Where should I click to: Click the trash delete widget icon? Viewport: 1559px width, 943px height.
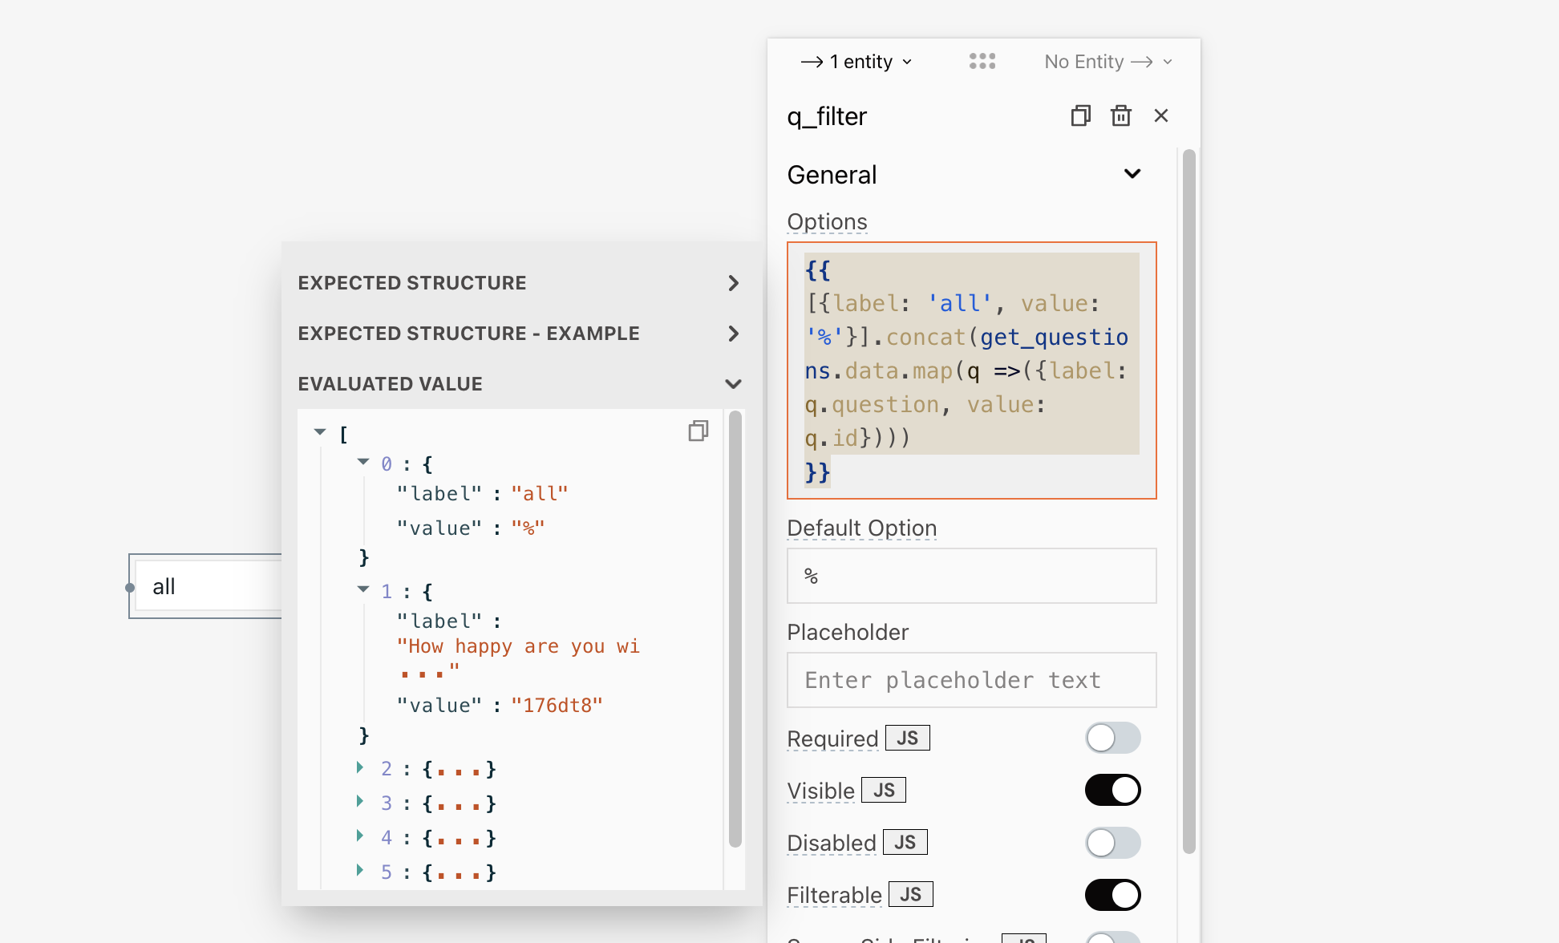click(1120, 116)
